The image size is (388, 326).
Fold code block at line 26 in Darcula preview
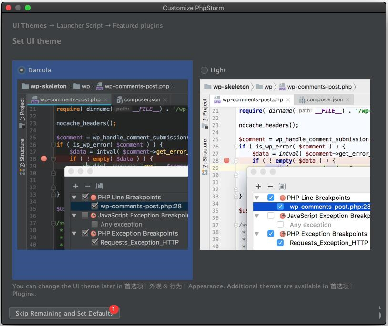53,145
